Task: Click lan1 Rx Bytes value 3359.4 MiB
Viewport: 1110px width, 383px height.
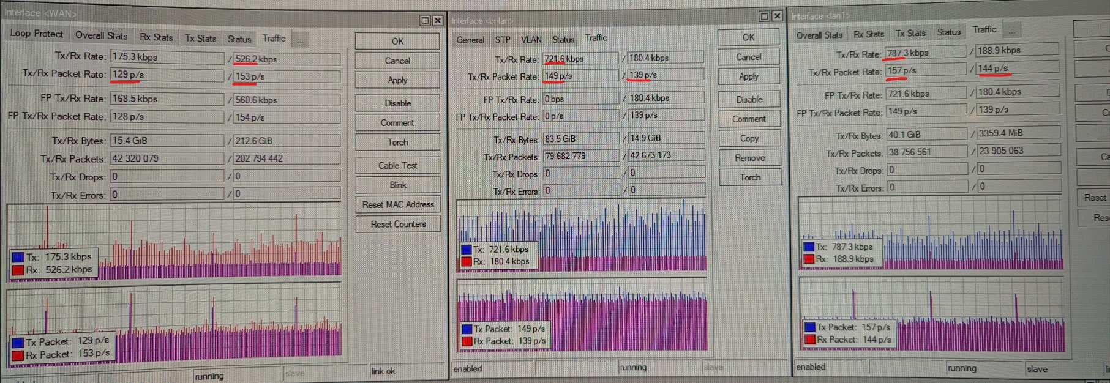Action: 1018,133
